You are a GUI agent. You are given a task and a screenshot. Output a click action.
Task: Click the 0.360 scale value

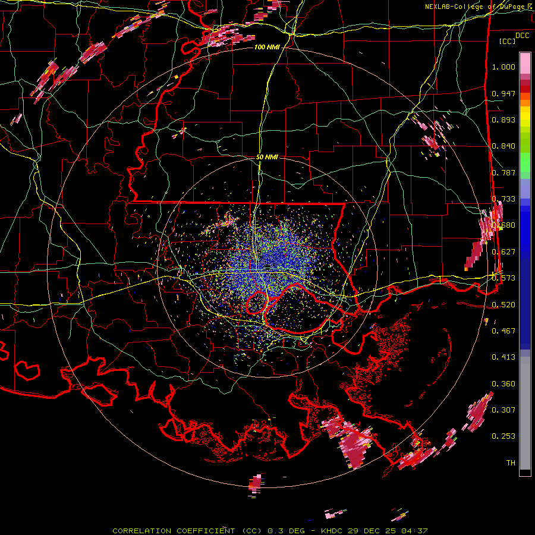pos(503,383)
